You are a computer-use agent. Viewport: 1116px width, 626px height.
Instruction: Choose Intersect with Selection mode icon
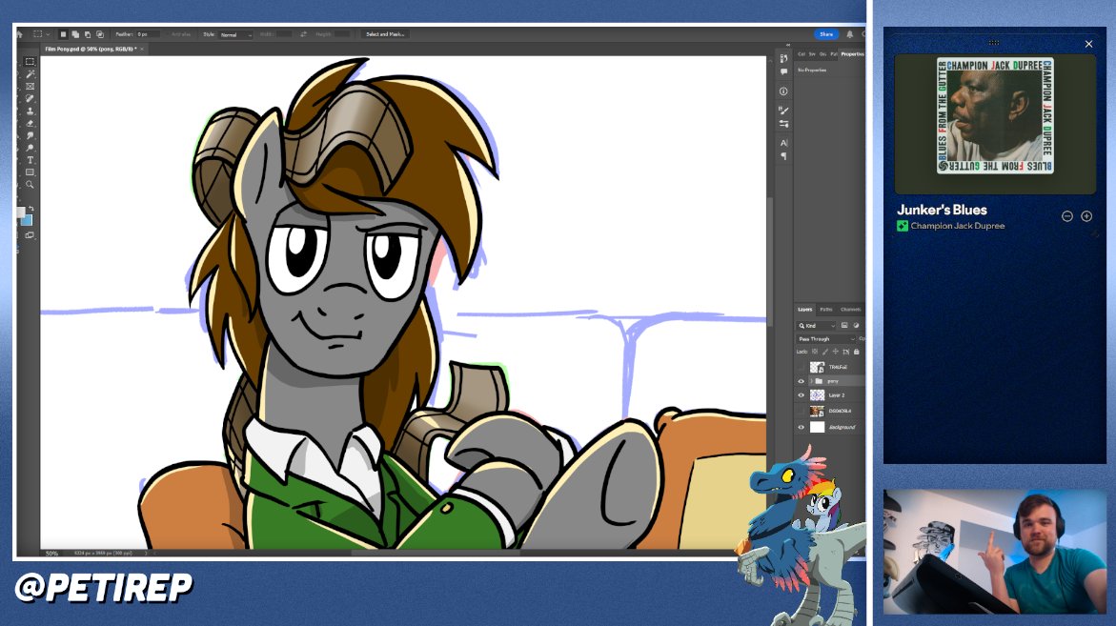pos(100,34)
